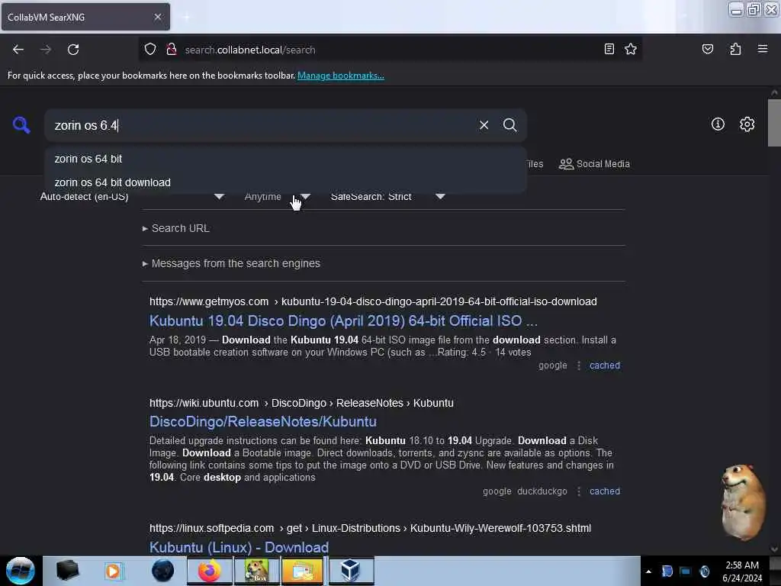Open the media player taskbar icon
The width and height of the screenshot is (781, 586).
coord(114,571)
